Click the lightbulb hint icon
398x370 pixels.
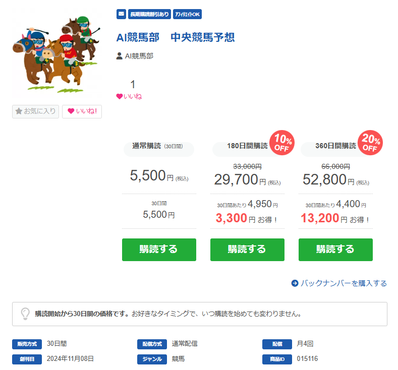(25, 314)
